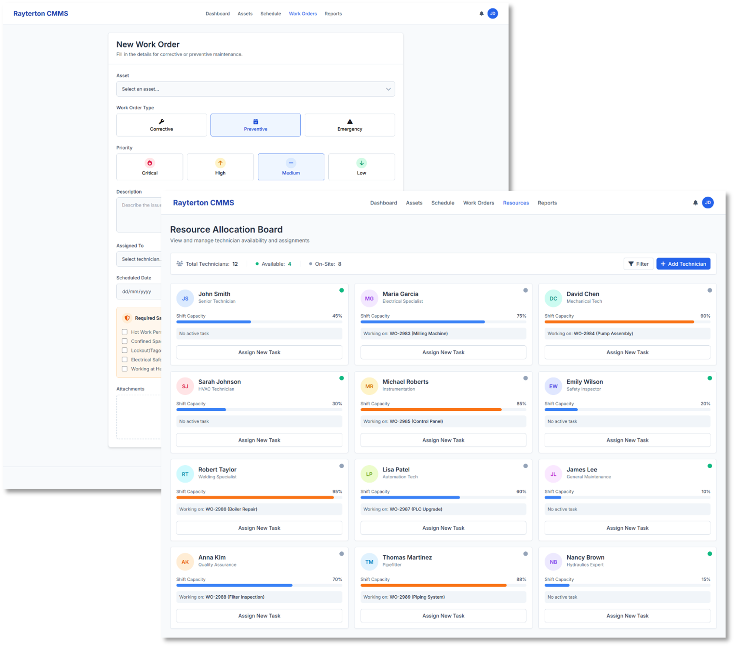The image size is (735, 647).
Task: Choose the High priority up-arrow icon
Action: [220, 163]
